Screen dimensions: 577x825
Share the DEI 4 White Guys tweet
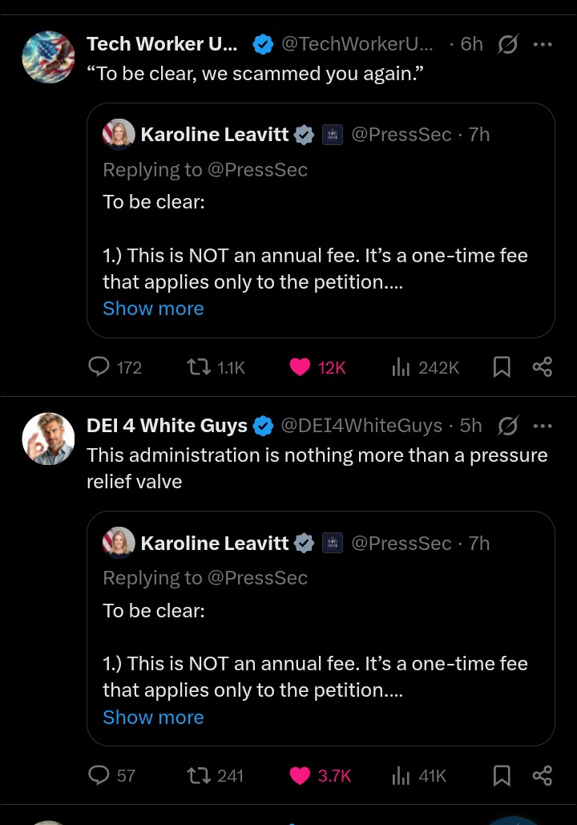click(543, 775)
